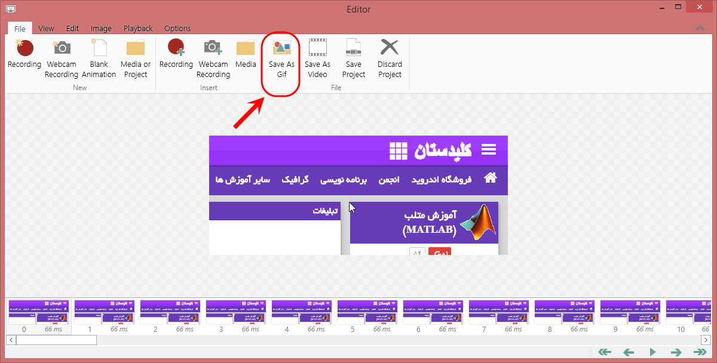
Task: Switch to the Edit tab
Action: tap(72, 28)
